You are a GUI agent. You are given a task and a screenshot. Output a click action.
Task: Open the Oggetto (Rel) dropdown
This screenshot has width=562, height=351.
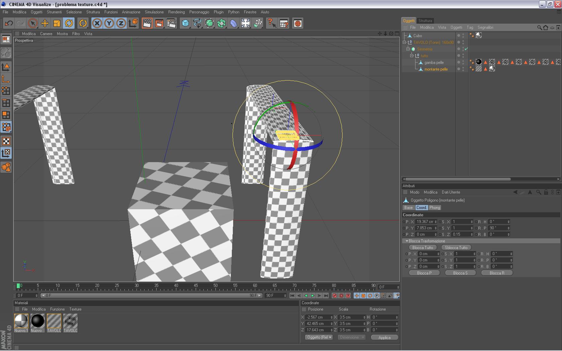click(x=319, y=337)
